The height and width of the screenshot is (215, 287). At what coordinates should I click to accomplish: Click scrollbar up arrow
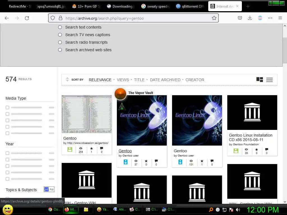pyautogui.click(x=285, y=26)
